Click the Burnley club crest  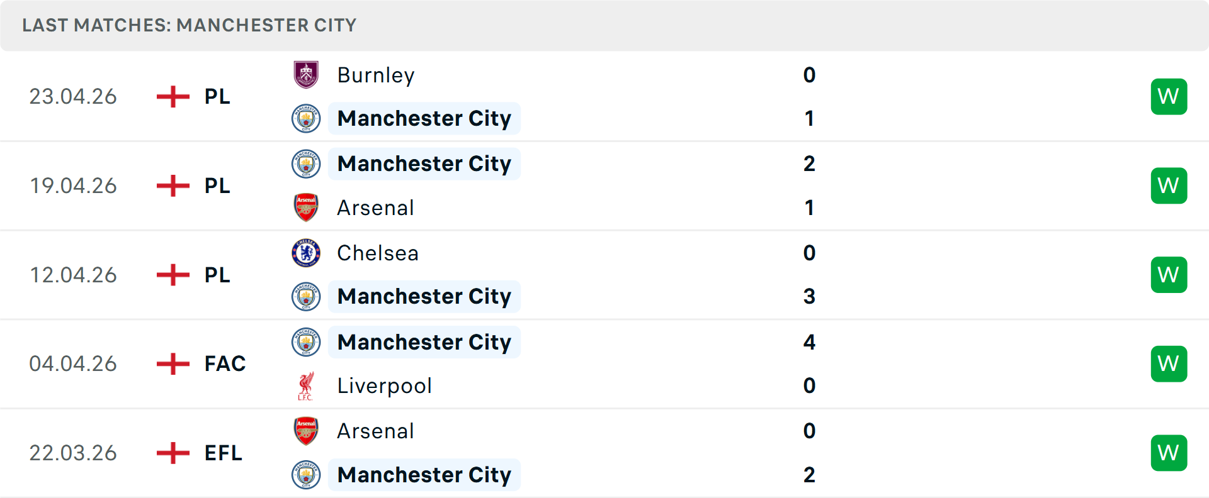click(306, 74)
